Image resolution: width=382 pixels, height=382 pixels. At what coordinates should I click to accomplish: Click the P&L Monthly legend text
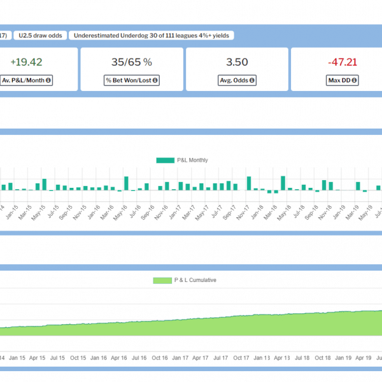point(192,160)
